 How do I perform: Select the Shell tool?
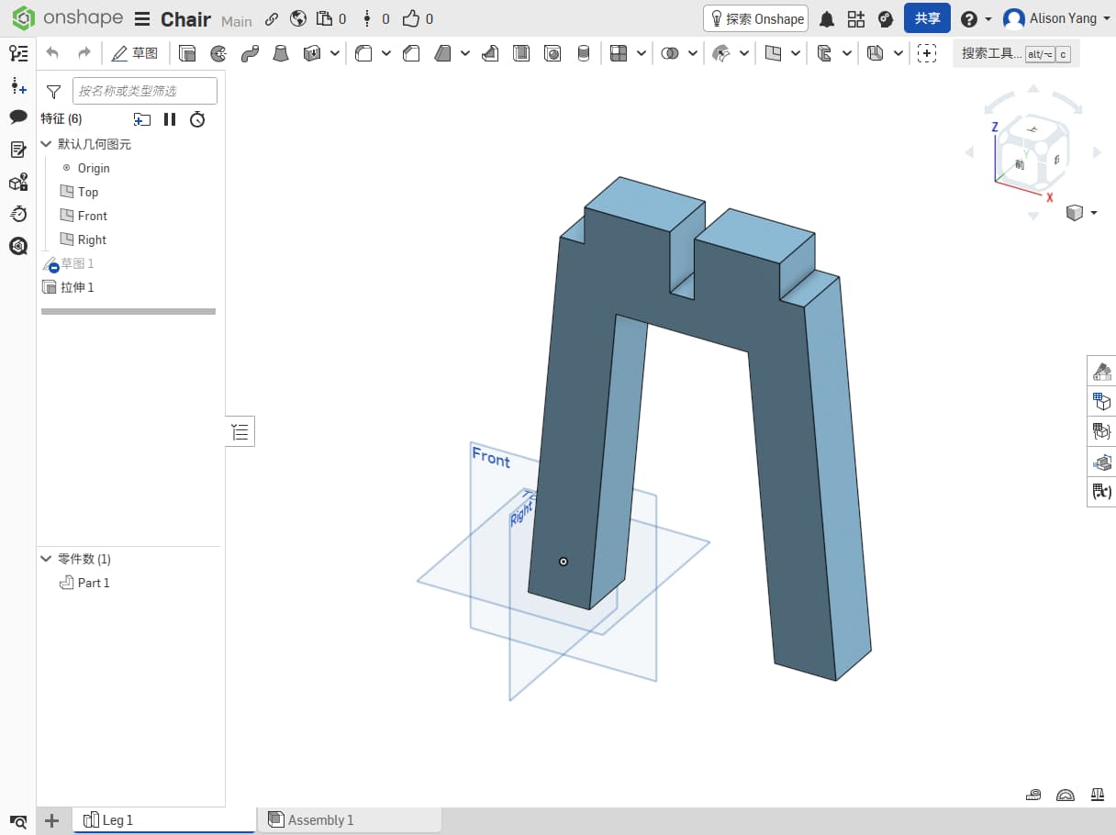click(521, 53)
